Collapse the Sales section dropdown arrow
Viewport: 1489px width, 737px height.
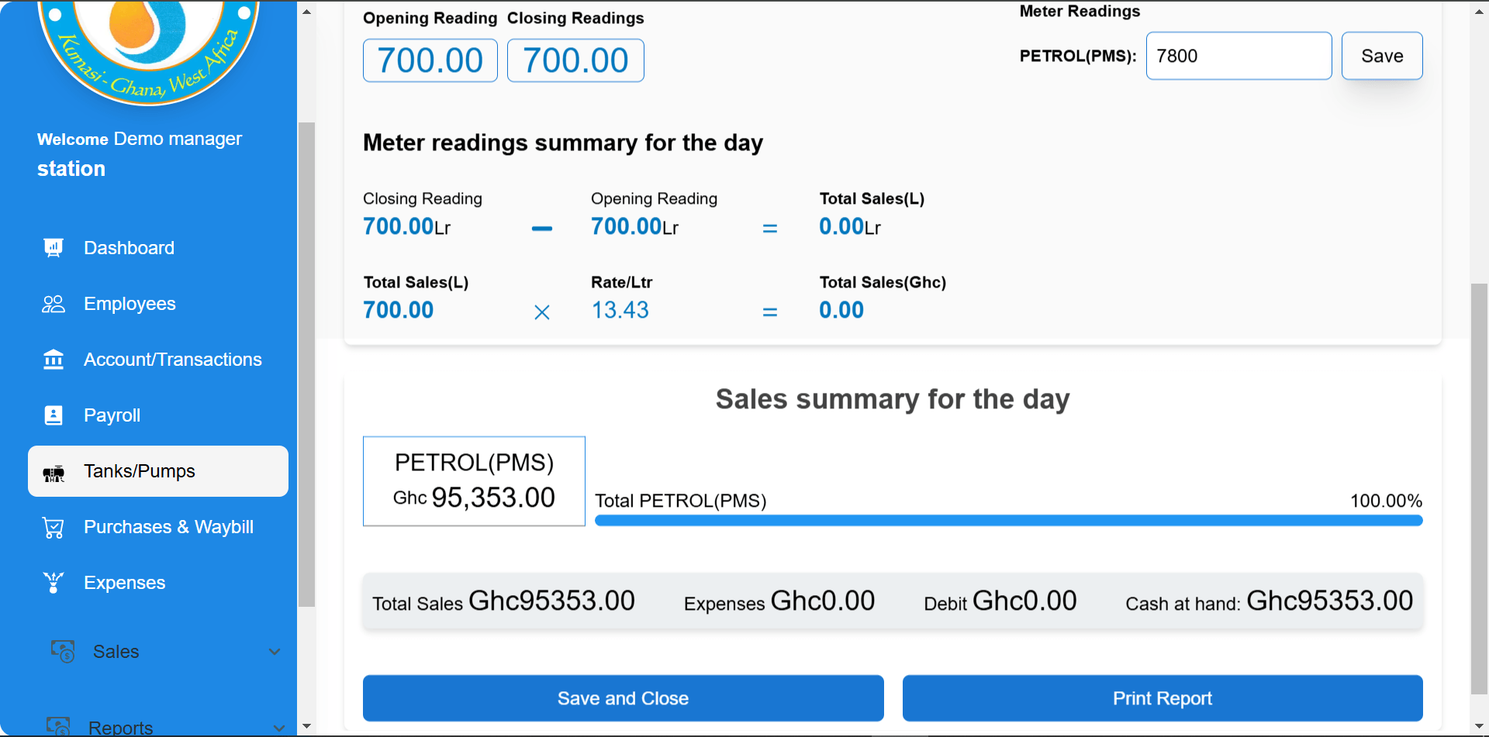(x=275, y=652)
